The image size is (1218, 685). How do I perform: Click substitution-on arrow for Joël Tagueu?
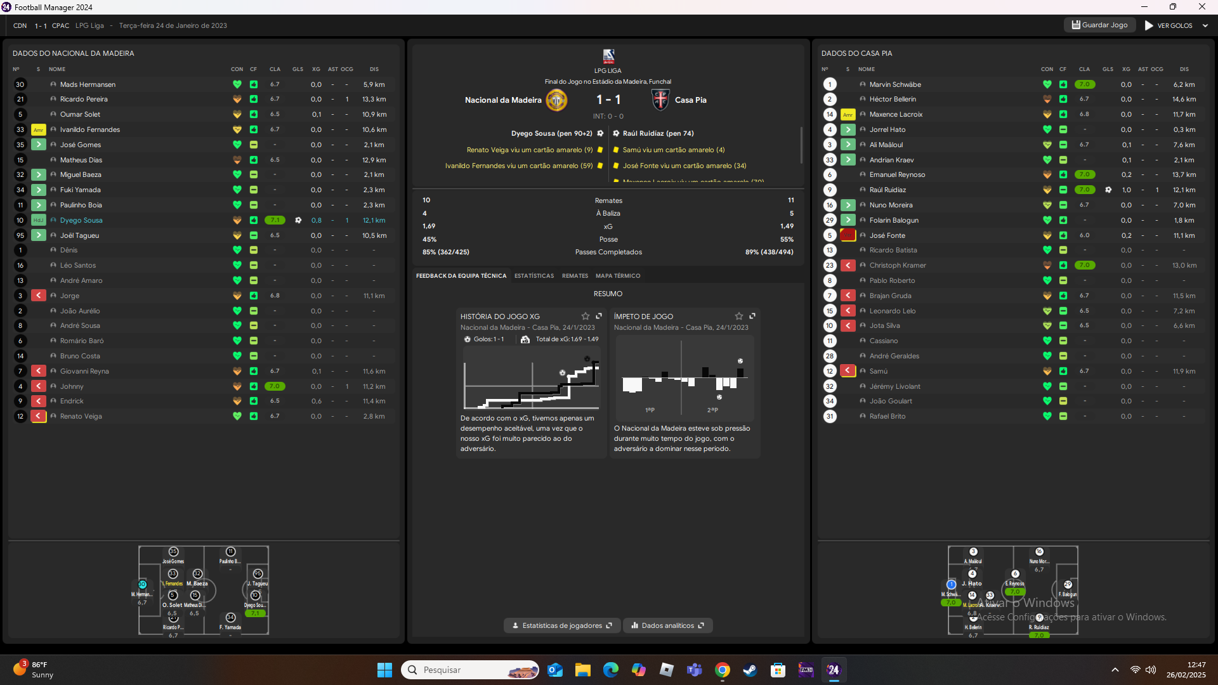click(39, 235)
